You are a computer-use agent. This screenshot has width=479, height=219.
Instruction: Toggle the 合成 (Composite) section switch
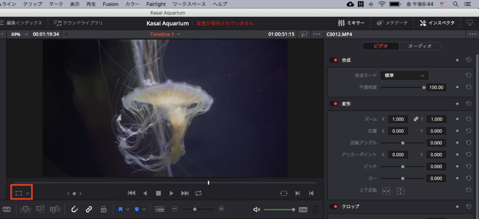click(334, 60)
